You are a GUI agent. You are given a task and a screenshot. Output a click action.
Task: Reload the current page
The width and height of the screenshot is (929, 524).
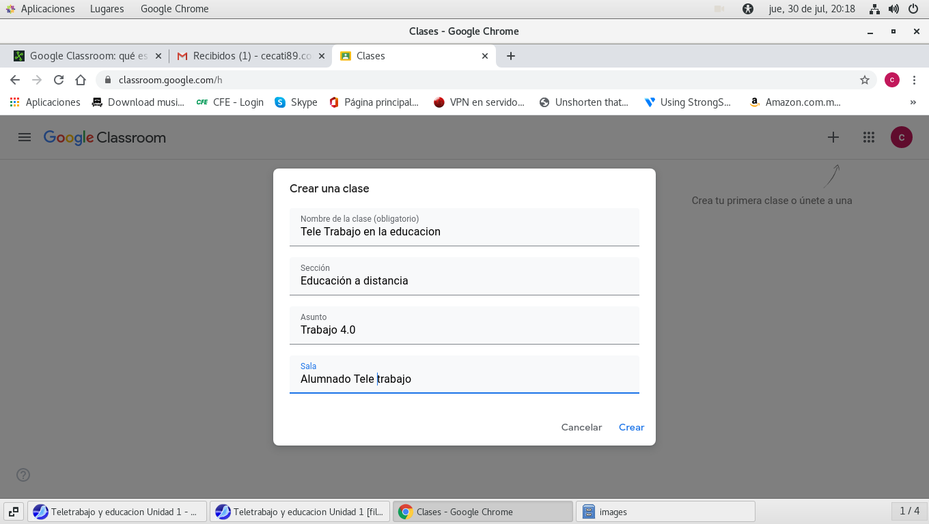(x=59, y=80)
